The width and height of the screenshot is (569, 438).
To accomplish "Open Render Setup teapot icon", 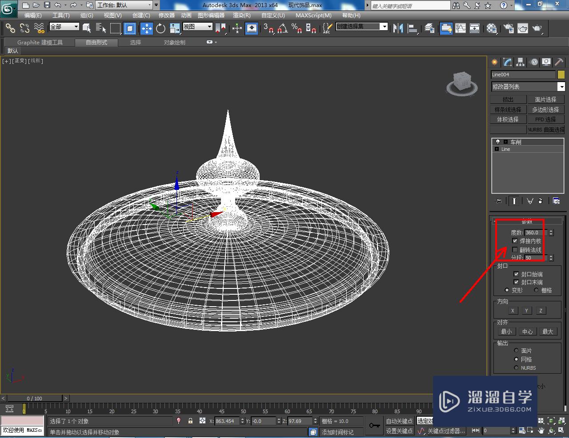I will [x=508, y=28].
